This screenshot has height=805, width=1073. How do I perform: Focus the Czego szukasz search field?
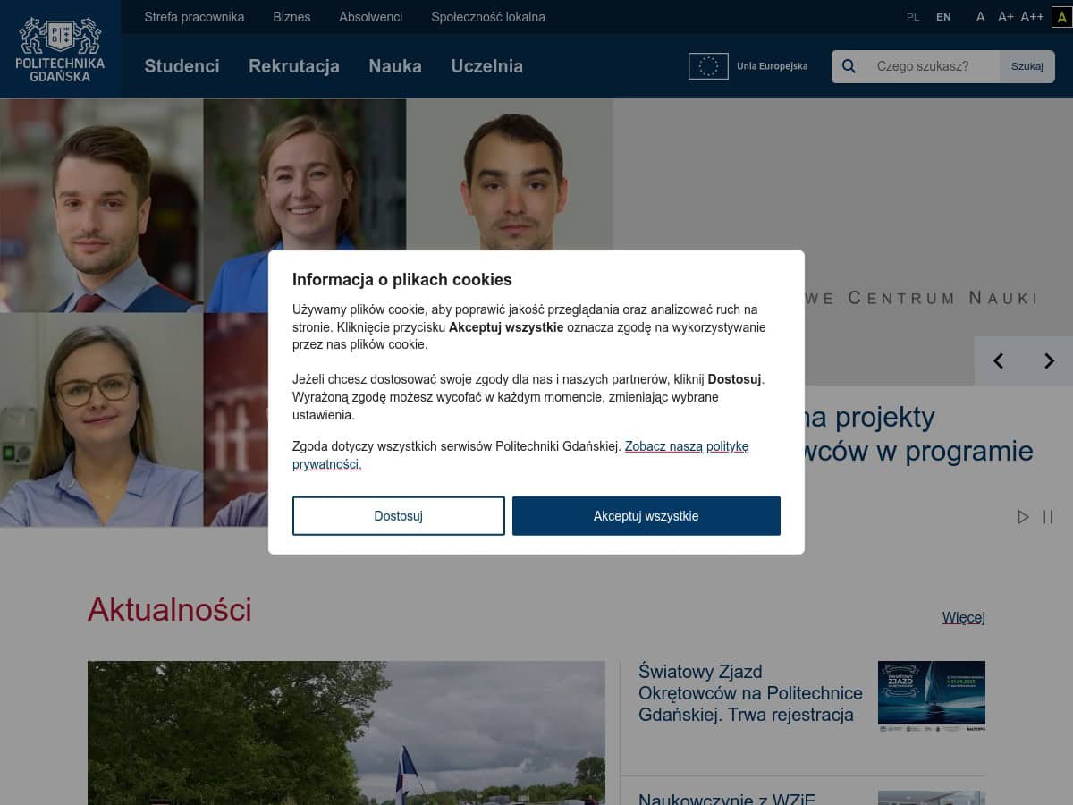(933, 66)
